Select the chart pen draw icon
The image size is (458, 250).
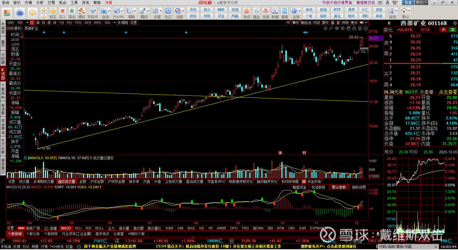coord(331,28)
